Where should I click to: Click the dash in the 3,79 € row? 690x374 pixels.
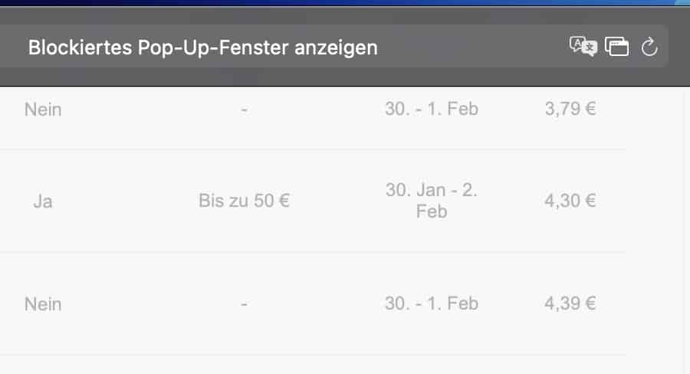(244, 110)
